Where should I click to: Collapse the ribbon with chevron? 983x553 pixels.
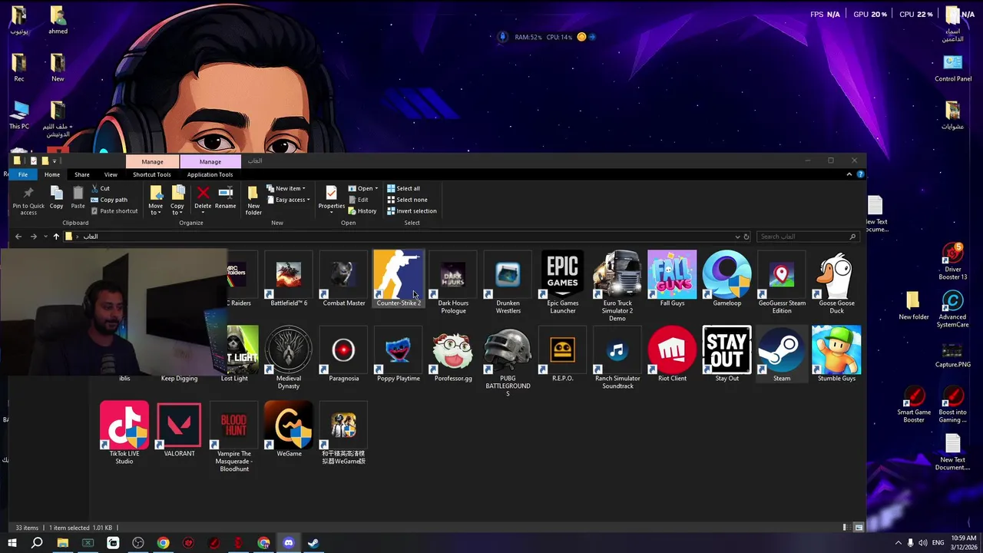pos(849,174)
